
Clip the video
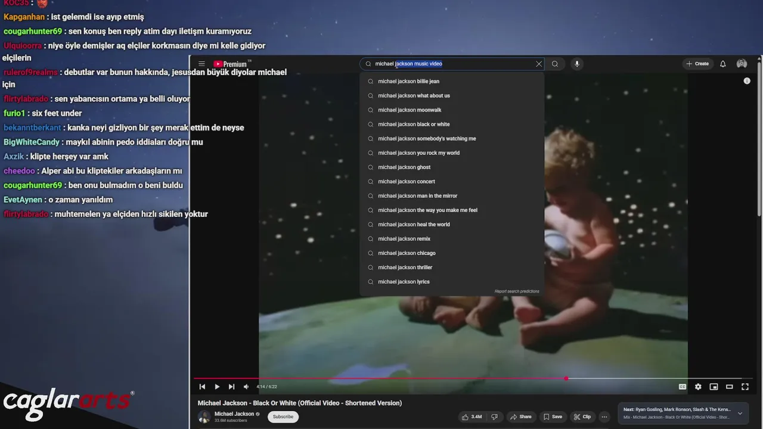coord(582,416)
